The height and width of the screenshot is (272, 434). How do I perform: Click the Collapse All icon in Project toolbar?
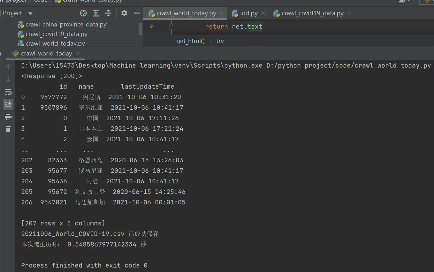coord(108,13)
